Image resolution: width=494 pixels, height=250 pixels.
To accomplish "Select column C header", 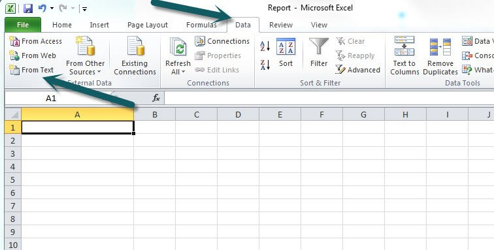I will [x=196, y=114].
